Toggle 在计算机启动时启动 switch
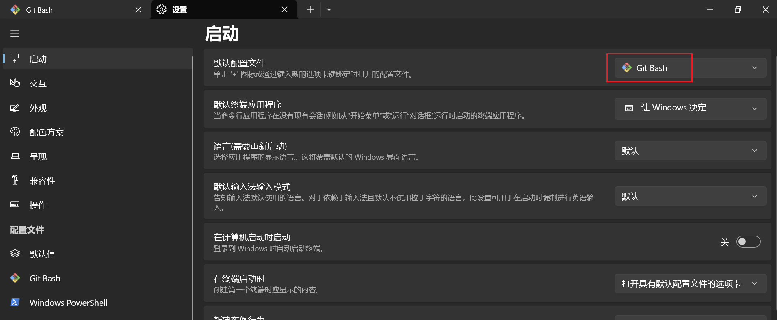This screenshot has height=320, width=777. [748, 242]
